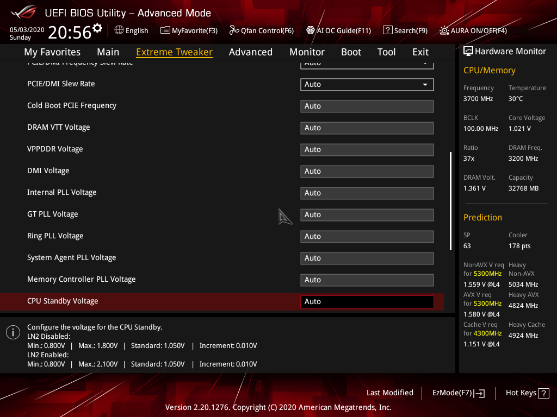Click the CPU/Memory heading

489,70
